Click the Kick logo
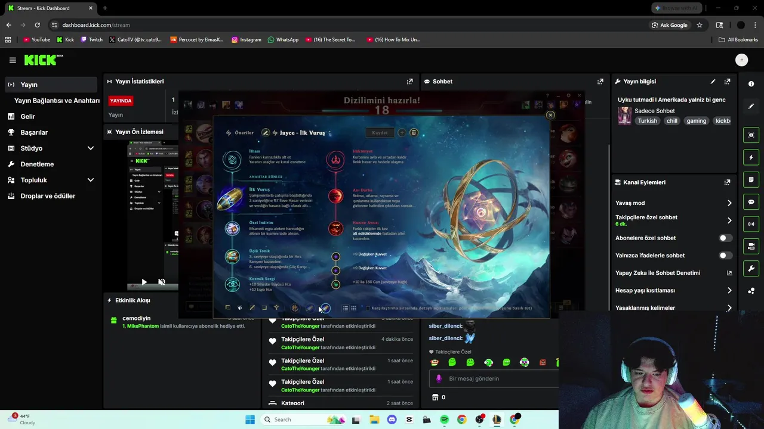This screenshot has height=429, width=764. [43, 60]
